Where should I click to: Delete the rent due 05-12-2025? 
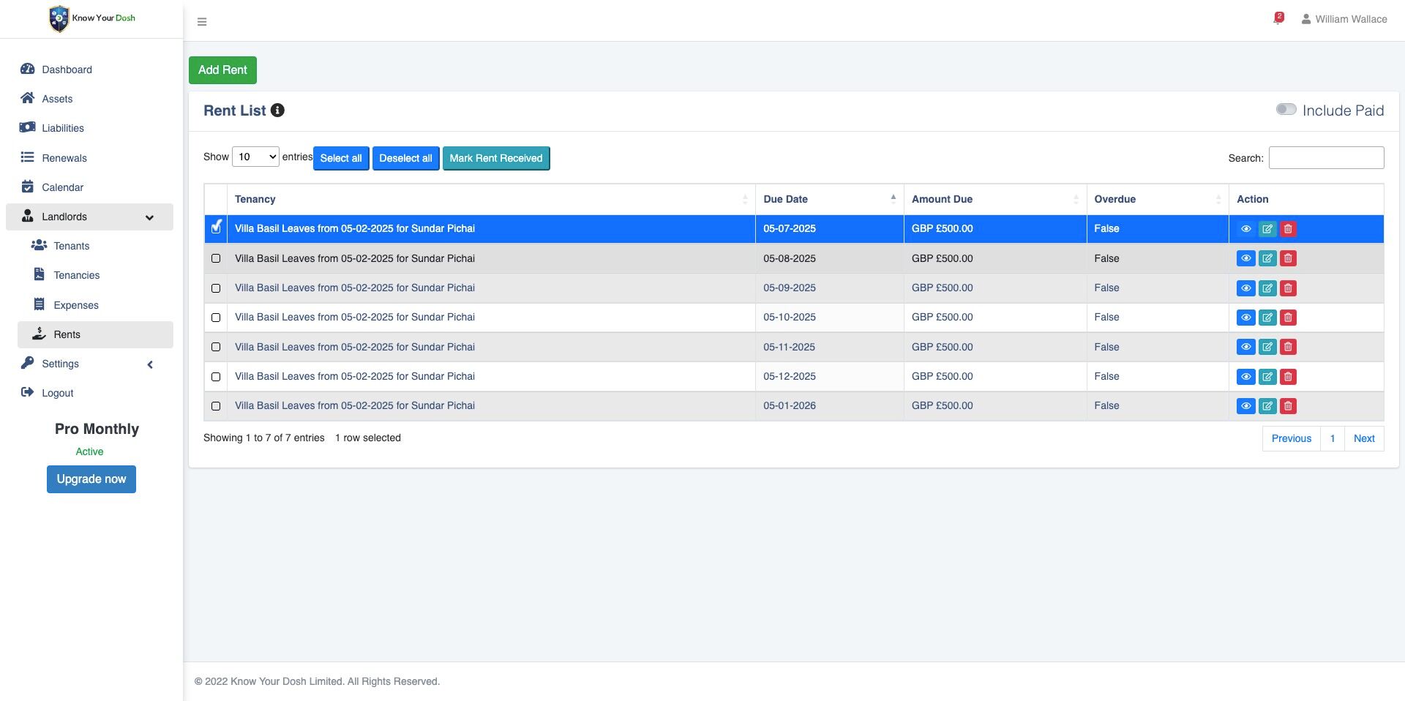1288,377
